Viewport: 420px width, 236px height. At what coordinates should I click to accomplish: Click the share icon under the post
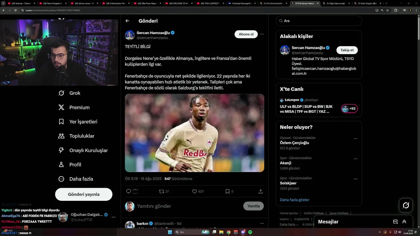click(x=261, y=191)
